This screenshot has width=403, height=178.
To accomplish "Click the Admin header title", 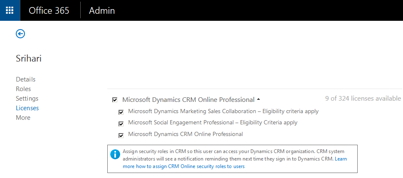I will coord(102,10).
